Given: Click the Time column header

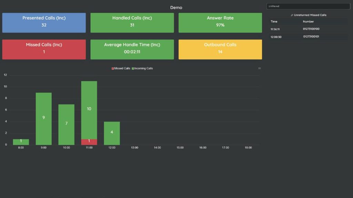Looking at the screenshot, I should pos(274,22).
